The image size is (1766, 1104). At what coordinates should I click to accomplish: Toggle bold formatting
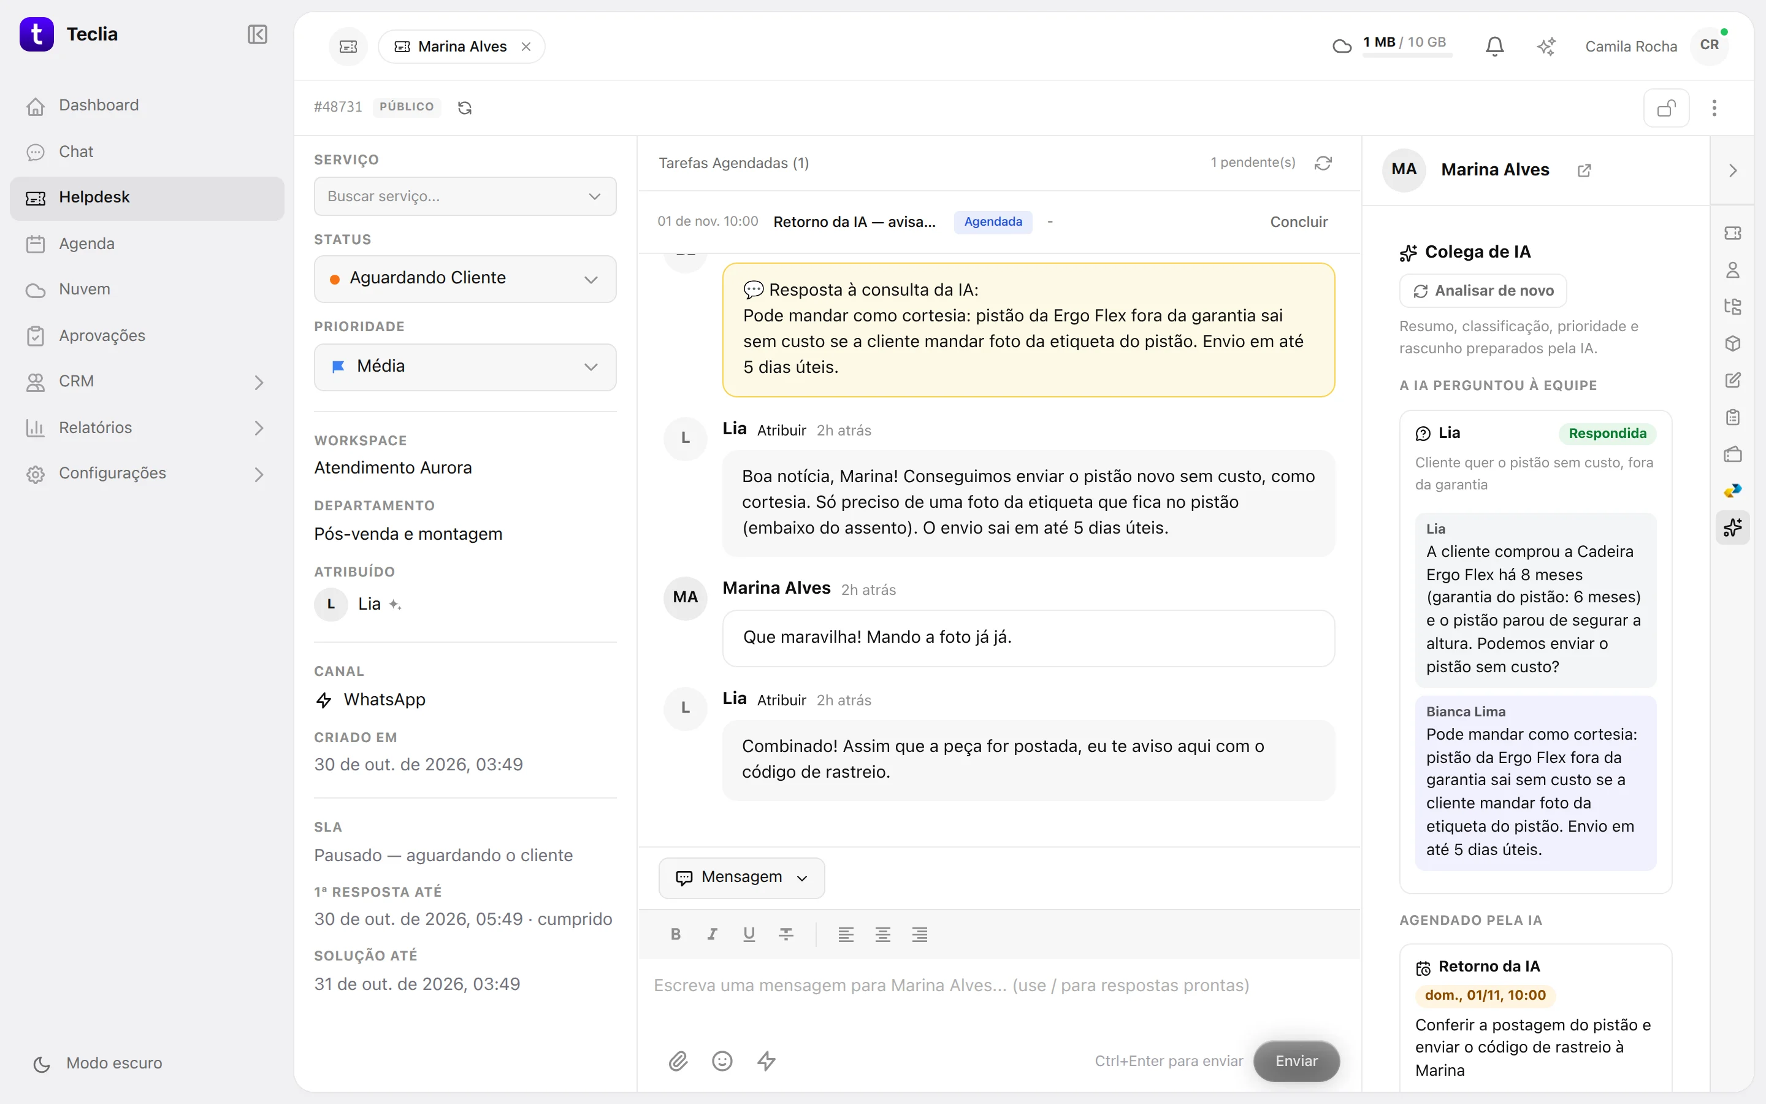[x=676, y=934]
